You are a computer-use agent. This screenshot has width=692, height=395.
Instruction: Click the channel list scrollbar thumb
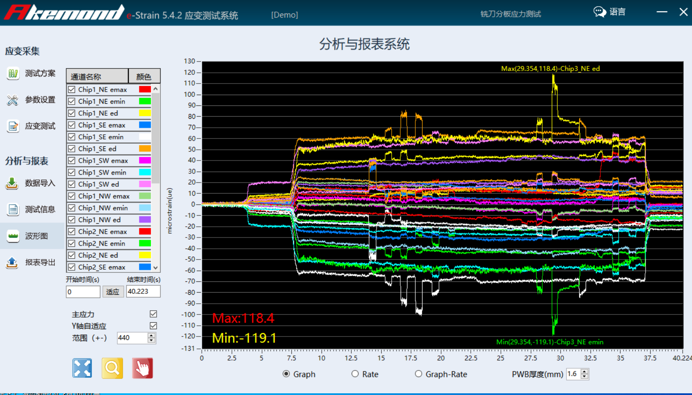pos(156,139)
